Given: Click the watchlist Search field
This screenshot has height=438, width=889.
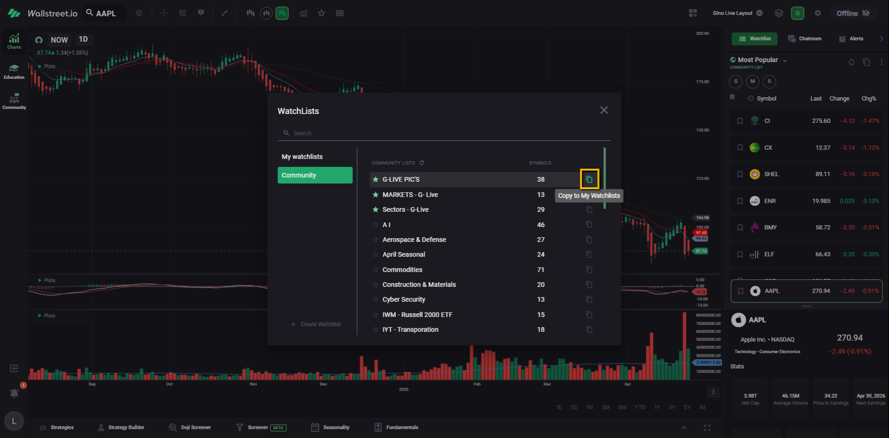Looking at the screenshot, I should 444,133.
